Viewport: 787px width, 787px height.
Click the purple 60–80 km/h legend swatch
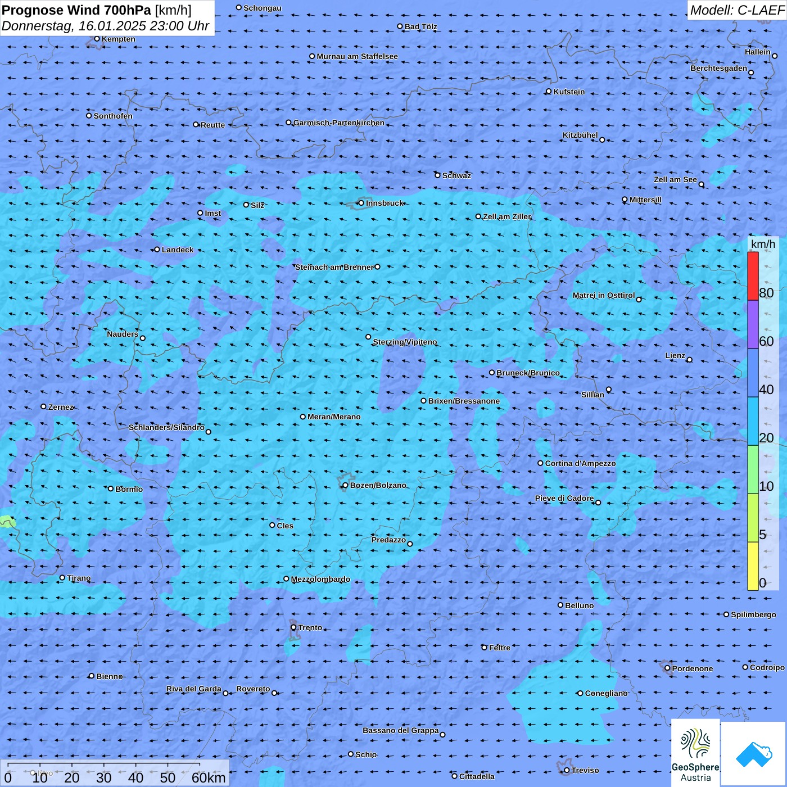tap(753, 324)
